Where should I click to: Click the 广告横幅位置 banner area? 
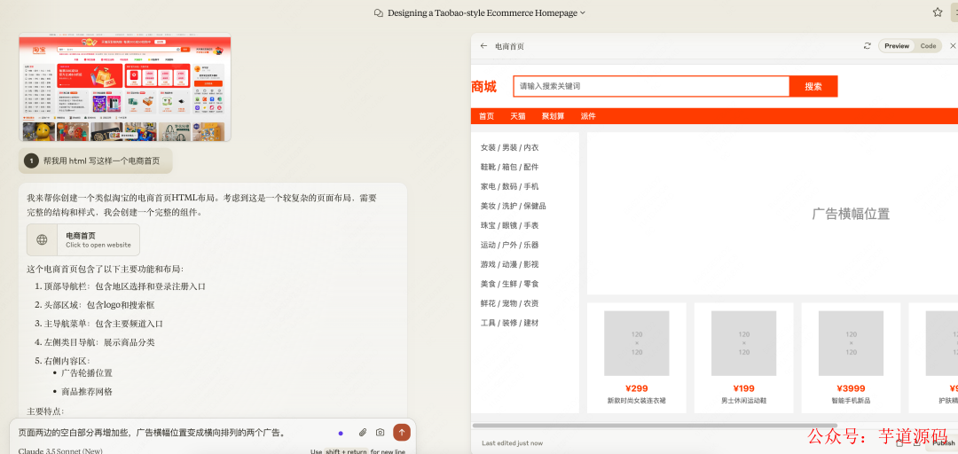click(x=773, y=214)
